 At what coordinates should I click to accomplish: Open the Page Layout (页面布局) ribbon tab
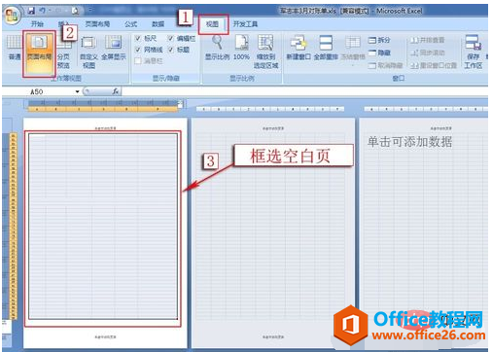click(x=97, y=23)
